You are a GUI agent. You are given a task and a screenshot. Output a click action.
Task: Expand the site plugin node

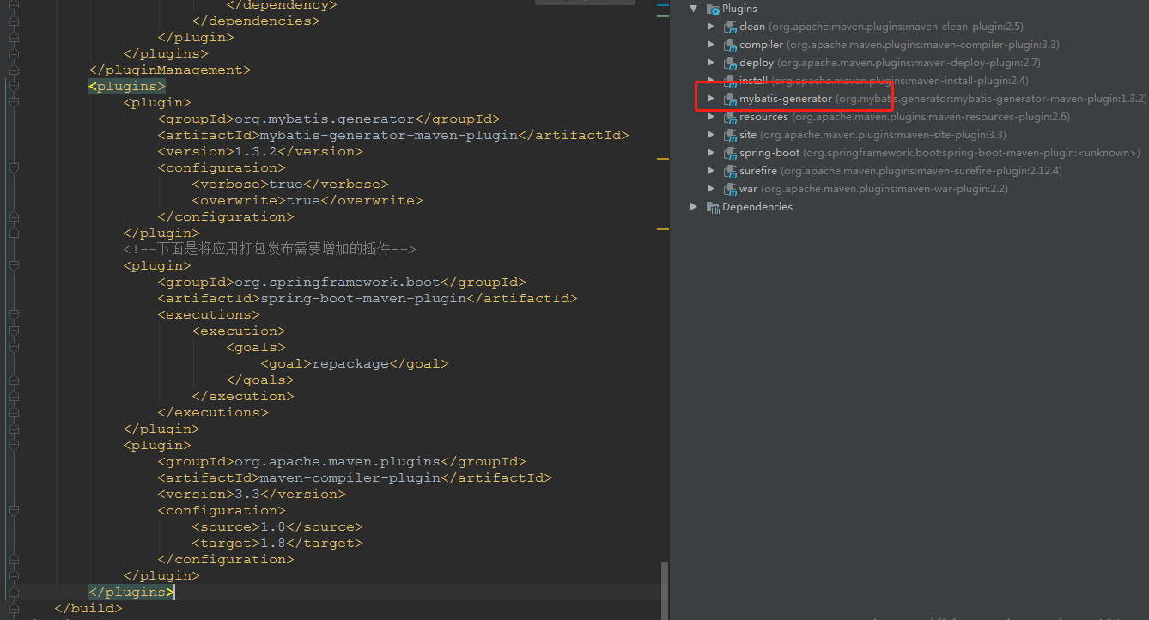710,135
